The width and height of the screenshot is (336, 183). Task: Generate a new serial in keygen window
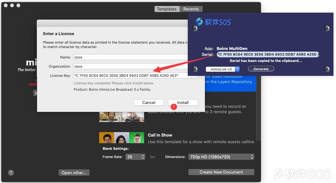(261, 69)
